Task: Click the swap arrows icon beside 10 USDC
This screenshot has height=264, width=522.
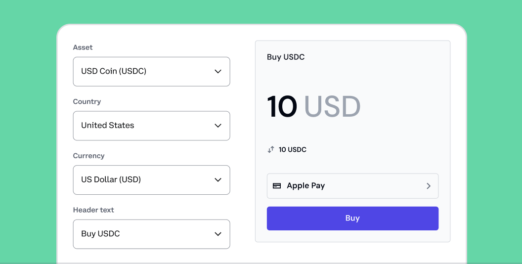Action: tap(271, 149)
